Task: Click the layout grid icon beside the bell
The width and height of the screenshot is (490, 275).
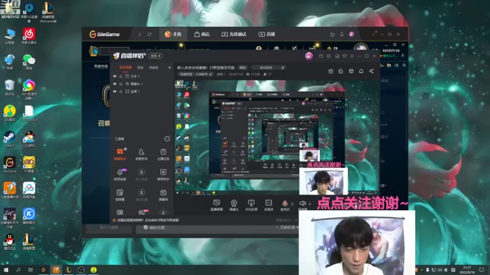Action: pyautogui.click(x=351, y=71)
